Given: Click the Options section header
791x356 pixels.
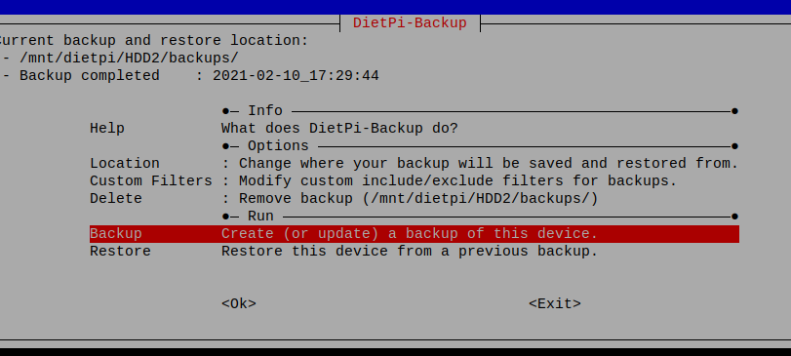Looking at the screenshot, I should pos(278,145).
